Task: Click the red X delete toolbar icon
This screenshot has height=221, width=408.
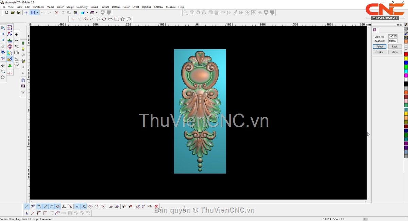Action: 57,13
